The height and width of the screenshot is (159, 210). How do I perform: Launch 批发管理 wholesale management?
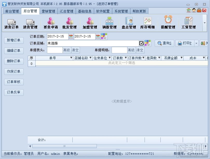(x=70, y=23)
